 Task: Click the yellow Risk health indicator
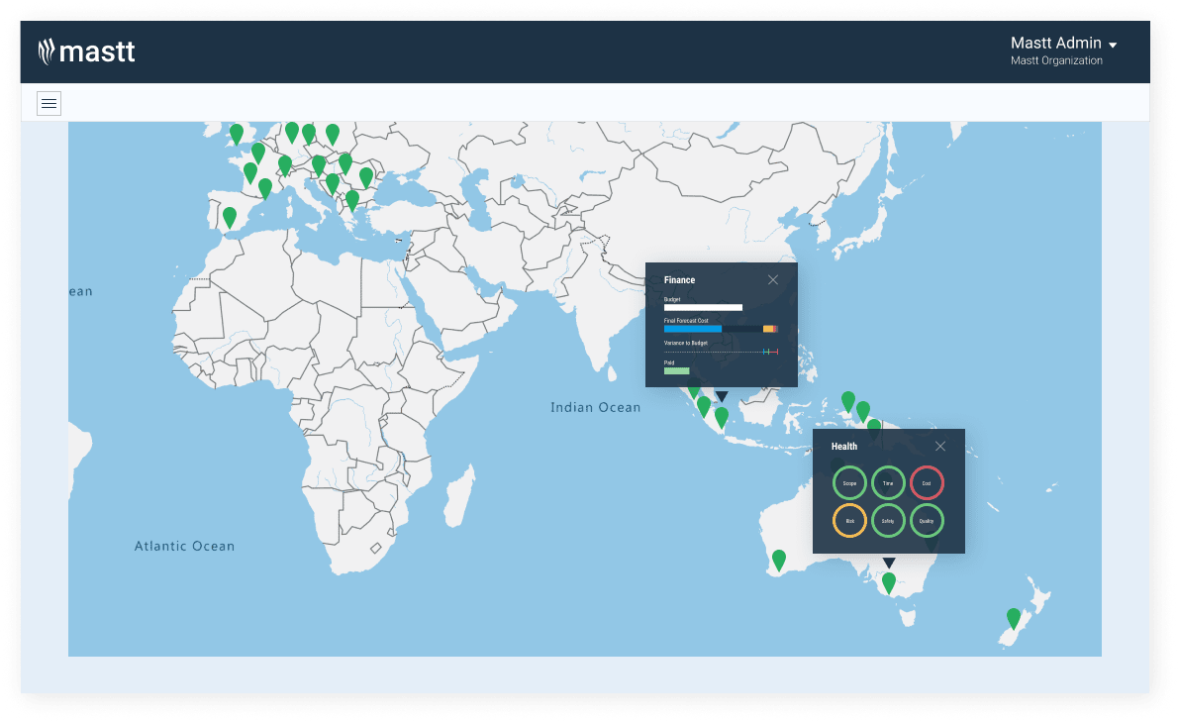coord(849,521)
